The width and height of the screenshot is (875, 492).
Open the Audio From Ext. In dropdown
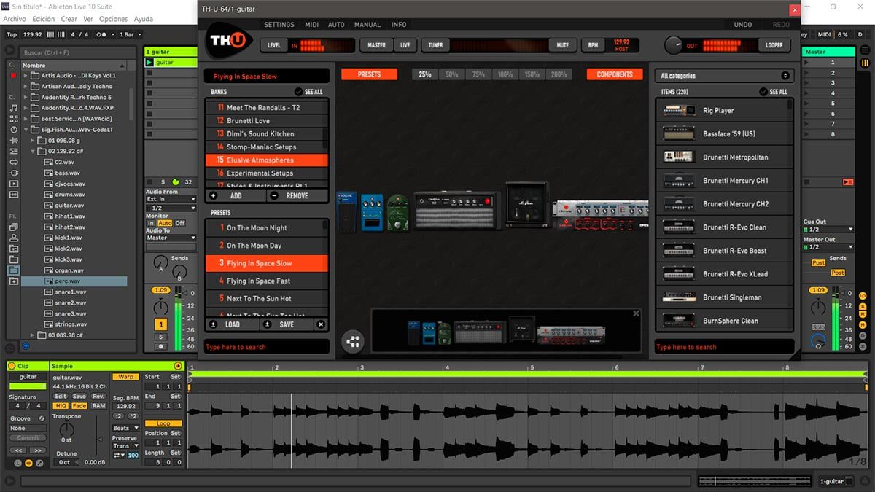(171, 199)
